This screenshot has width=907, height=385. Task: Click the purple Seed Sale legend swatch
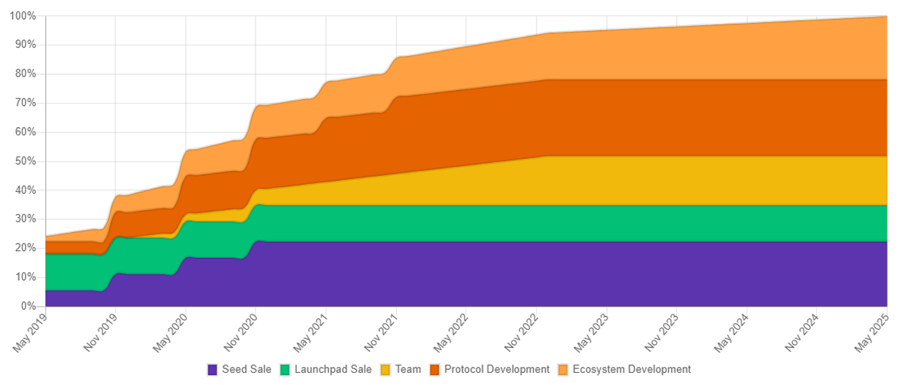coord(212,370)
